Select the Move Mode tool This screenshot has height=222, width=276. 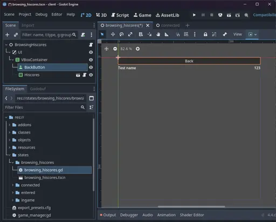113,34
